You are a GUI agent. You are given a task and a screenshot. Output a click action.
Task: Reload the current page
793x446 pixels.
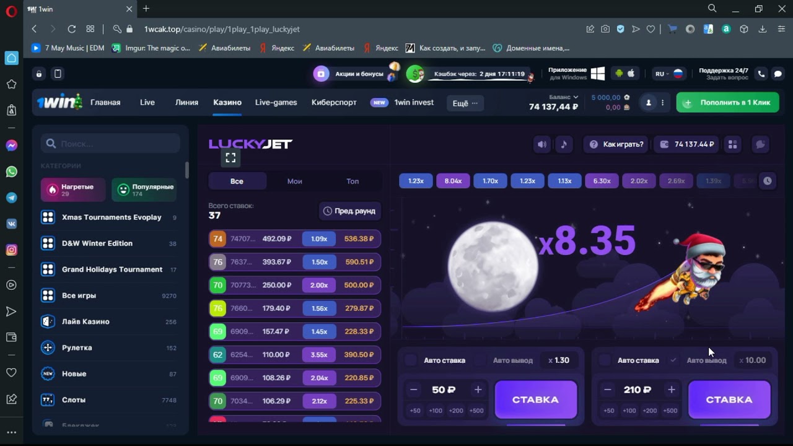click(x=71, y=29)
